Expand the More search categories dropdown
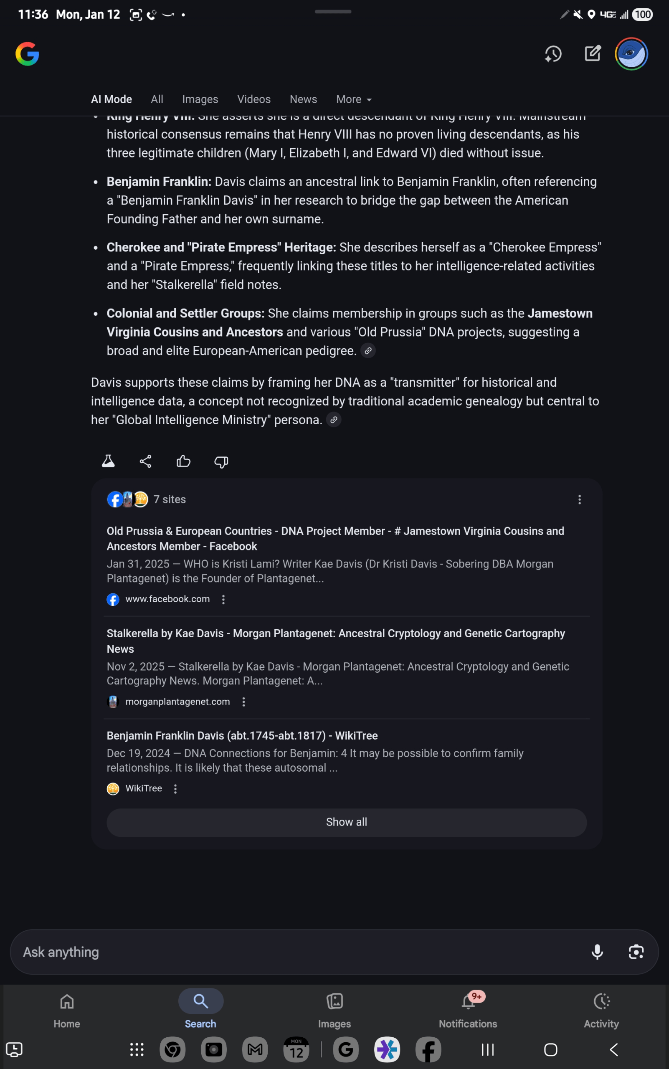669x1069 pixels. click(353, 99)
